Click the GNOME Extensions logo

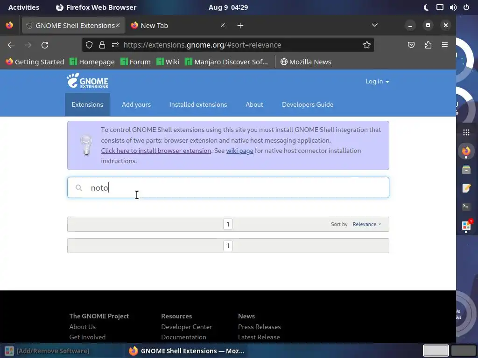87,81
